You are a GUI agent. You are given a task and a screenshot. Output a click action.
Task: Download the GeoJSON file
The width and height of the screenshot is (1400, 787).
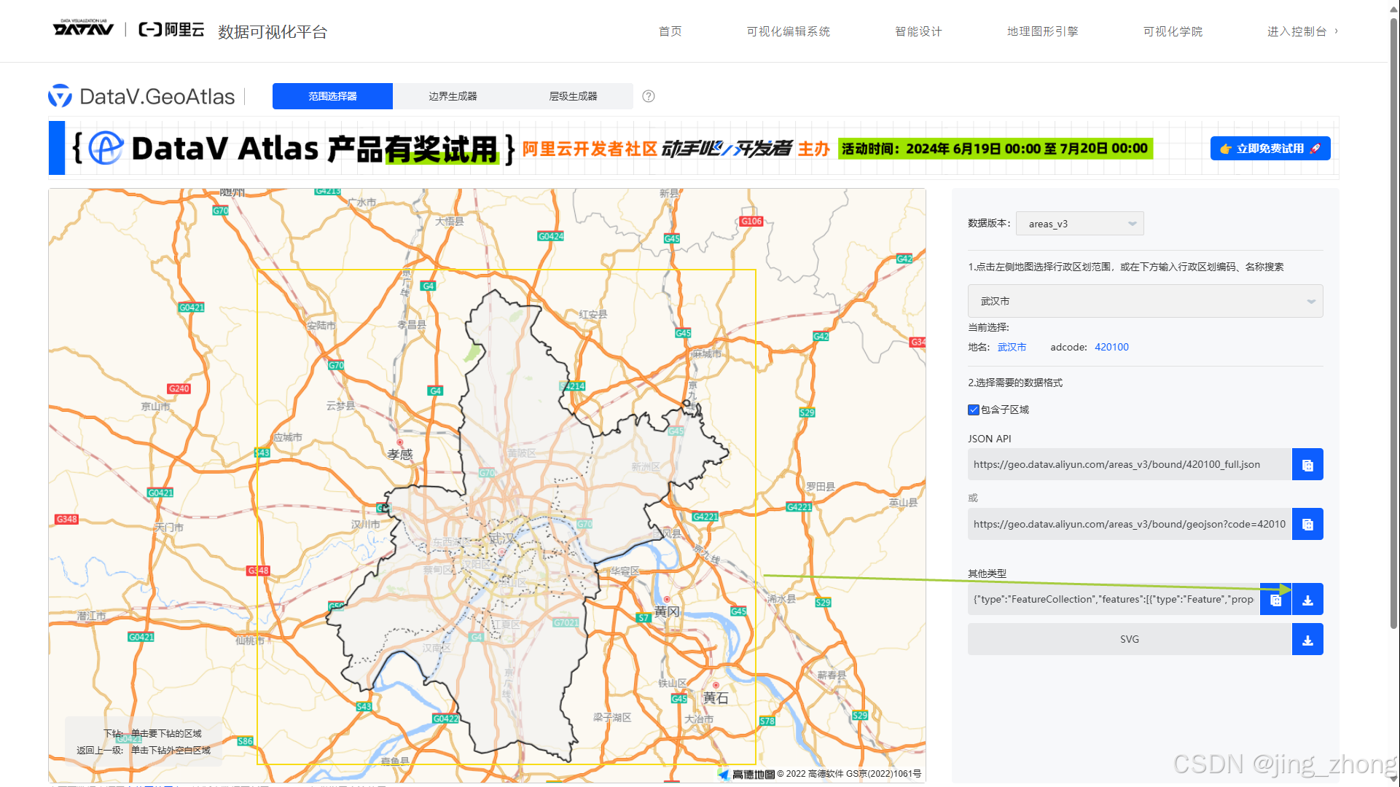(x=1307, y=600)
